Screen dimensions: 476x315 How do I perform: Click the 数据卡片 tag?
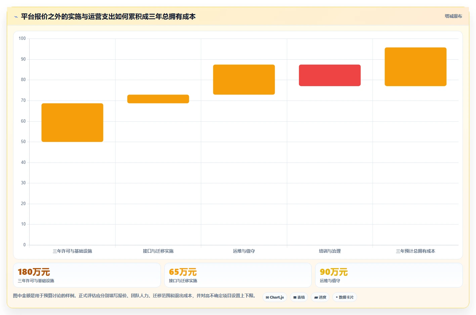(x=345, y=297)
